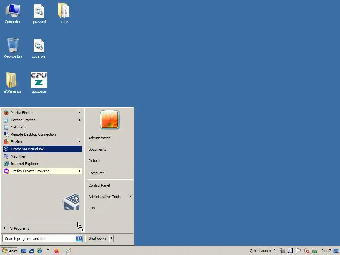Click the Shut down button
Screen dimensions: 340x255
[x=97, y=238]
